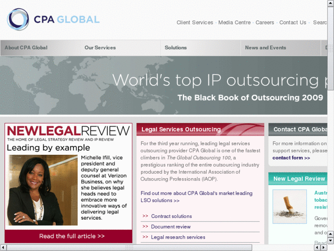Click The Black Book of Outsourcing 2009 text
Image resolution: width=334 pixels, height=251 pixels.
[x=250, y=98]
